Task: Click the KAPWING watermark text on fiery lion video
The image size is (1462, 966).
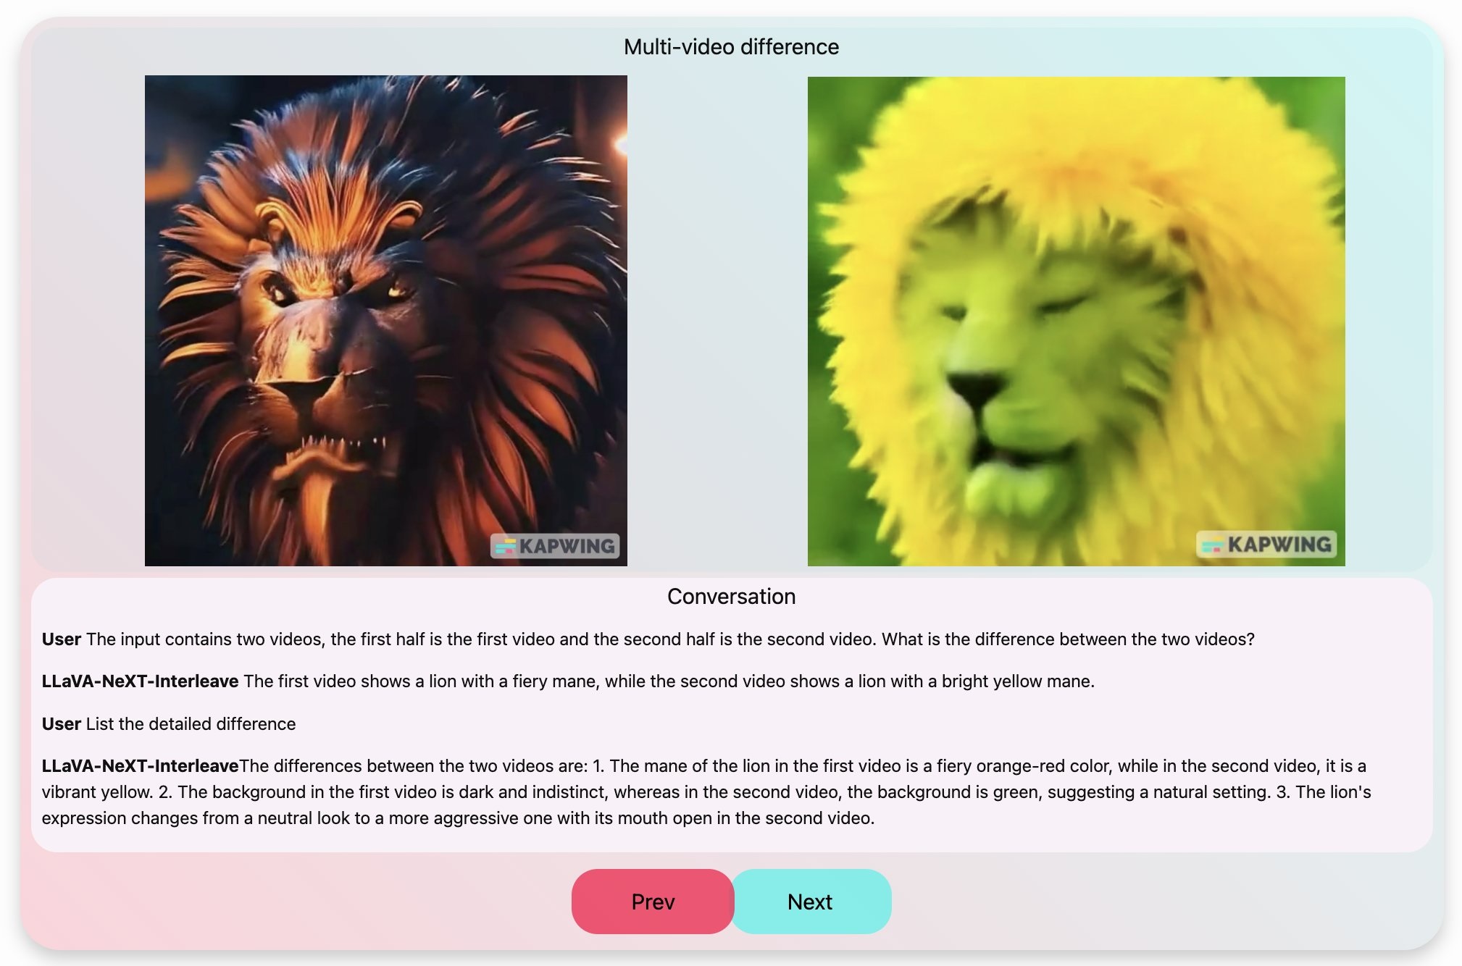Action: tap(567, 546)
